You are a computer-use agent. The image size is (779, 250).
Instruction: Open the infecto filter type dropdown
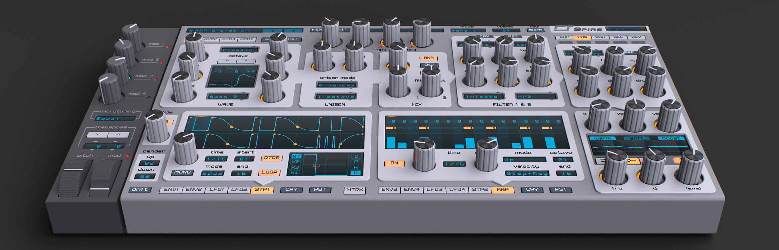[x=484, y=97]
